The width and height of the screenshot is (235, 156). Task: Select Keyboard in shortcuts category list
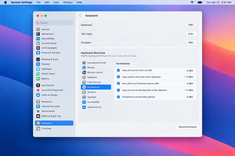pos(96,77)
